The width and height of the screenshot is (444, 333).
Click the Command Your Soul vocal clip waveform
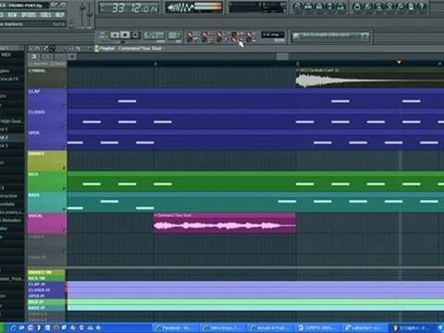point(225,226)
